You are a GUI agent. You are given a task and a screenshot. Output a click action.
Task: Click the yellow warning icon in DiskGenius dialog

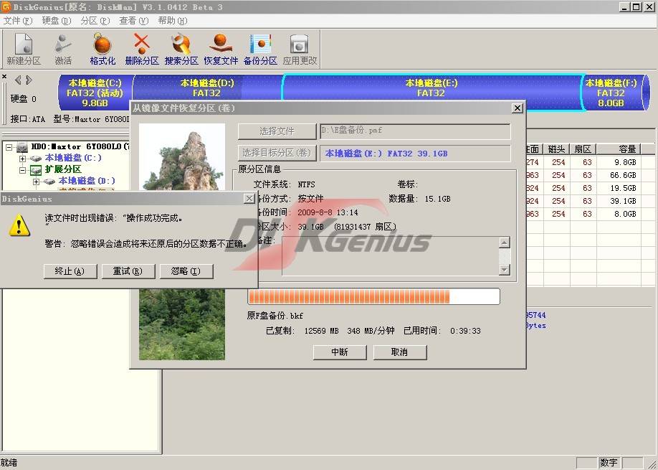point(19,225)
